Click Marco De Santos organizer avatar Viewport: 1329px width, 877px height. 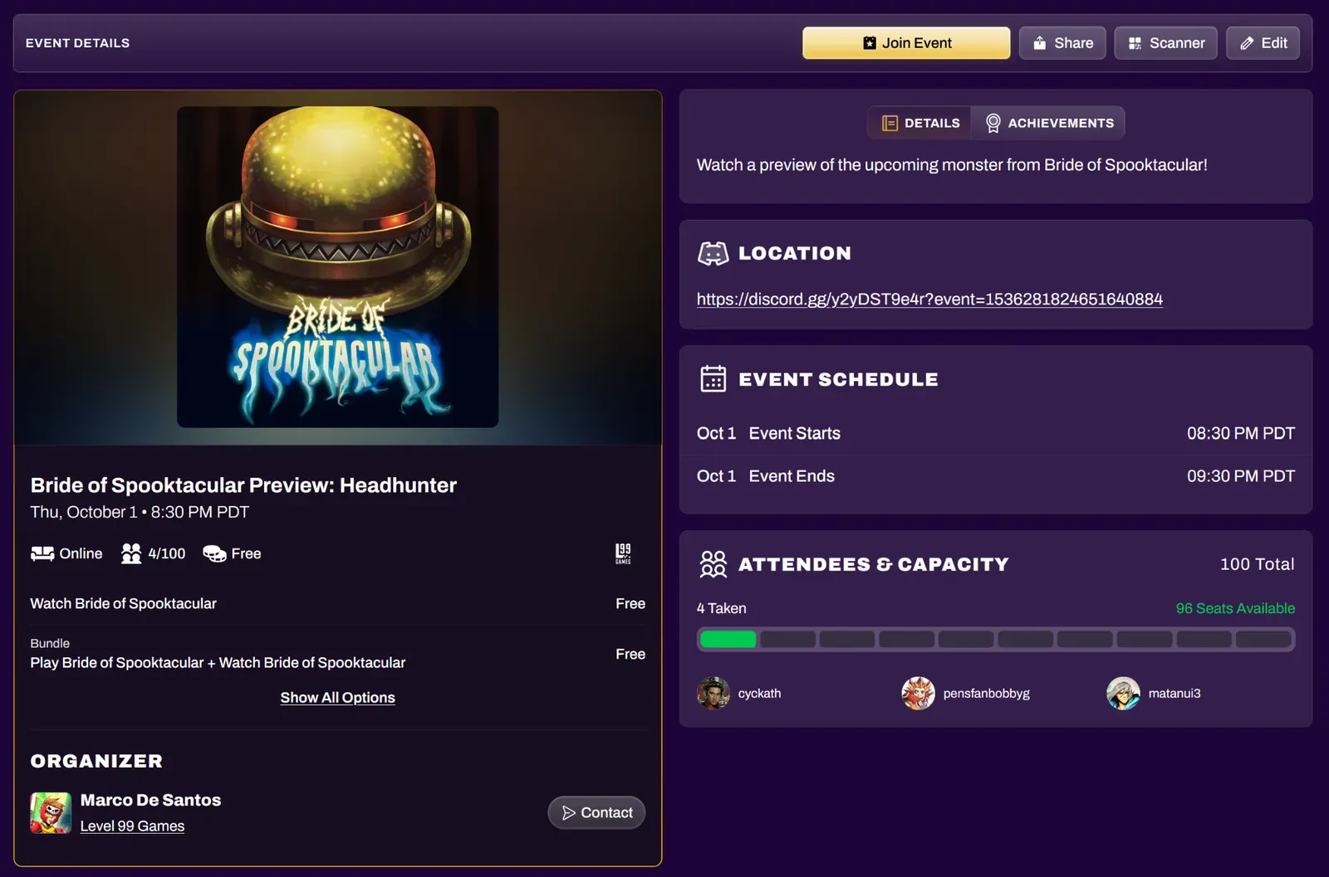[51, 812]
